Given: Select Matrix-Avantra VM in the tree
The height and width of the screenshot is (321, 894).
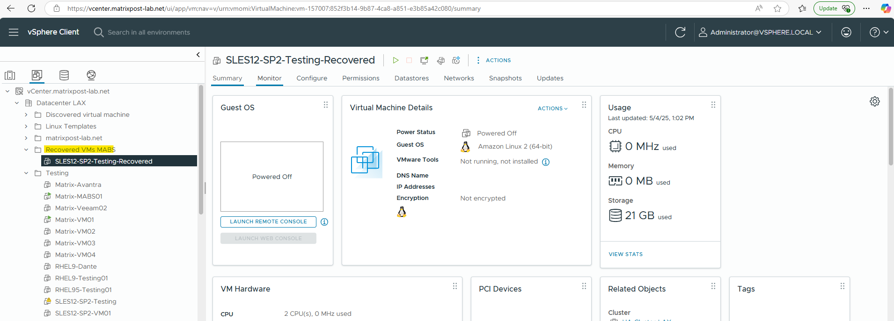Looking at the screenshot, I should pos(78,185).
